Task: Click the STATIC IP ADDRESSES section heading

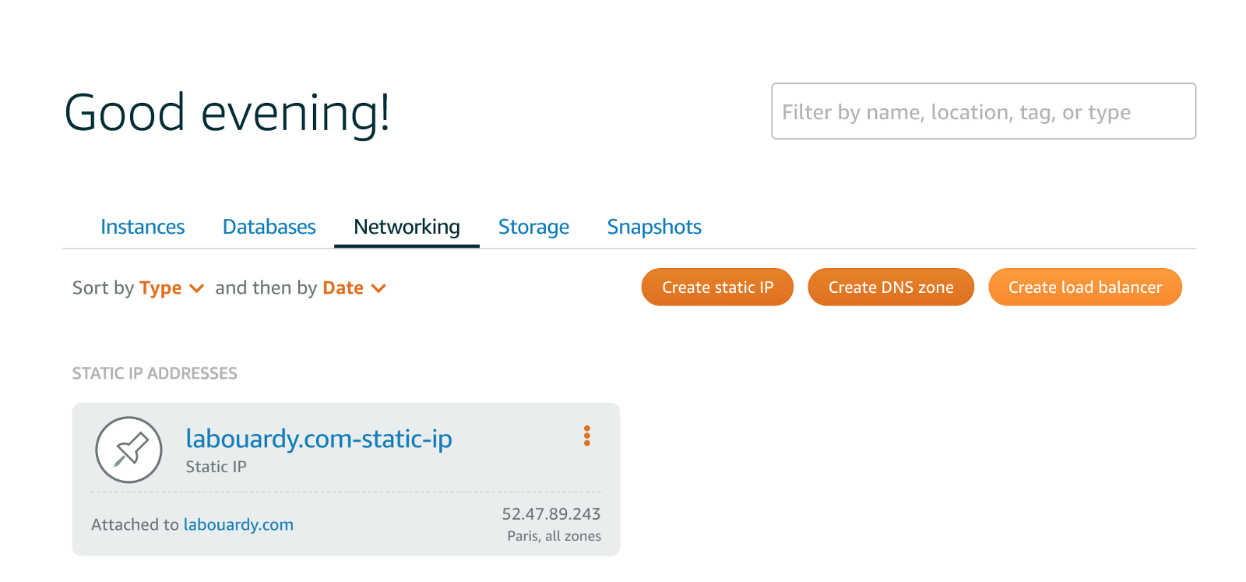Action: (x=155, y=373)
